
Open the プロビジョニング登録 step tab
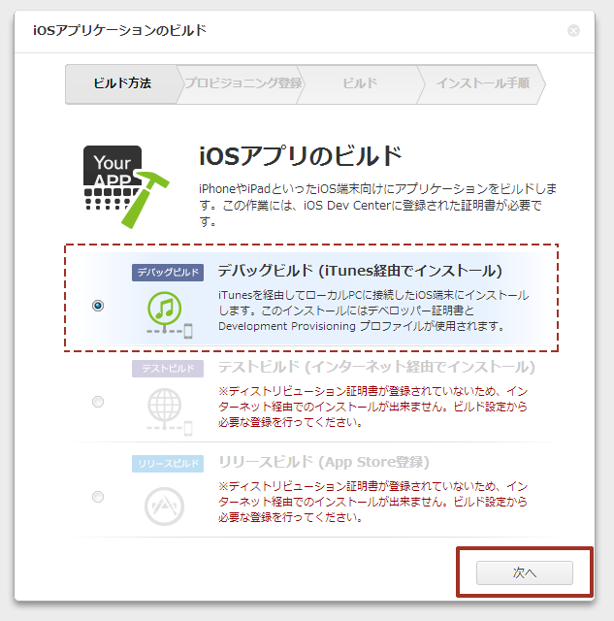pyautogui.click(x=242, y=83)
